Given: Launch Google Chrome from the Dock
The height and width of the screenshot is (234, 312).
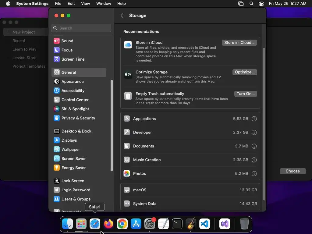Looking at the screenshot, I should (122, 224).
